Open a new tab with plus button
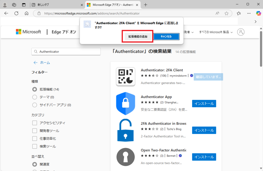The width and height of the screenshot is (263, 171). (x=146, y=5)
